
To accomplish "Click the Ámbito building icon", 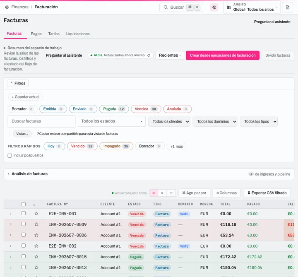I will tap(229, 7).
